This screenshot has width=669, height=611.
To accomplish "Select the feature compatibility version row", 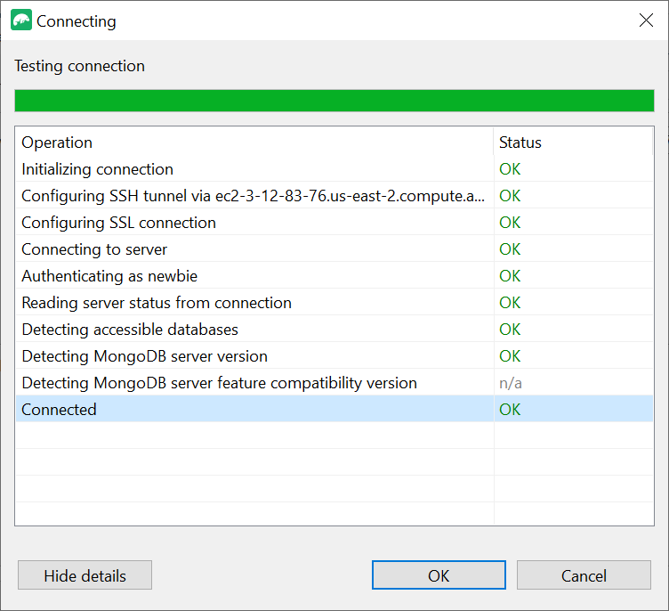I will coord(219,383).
